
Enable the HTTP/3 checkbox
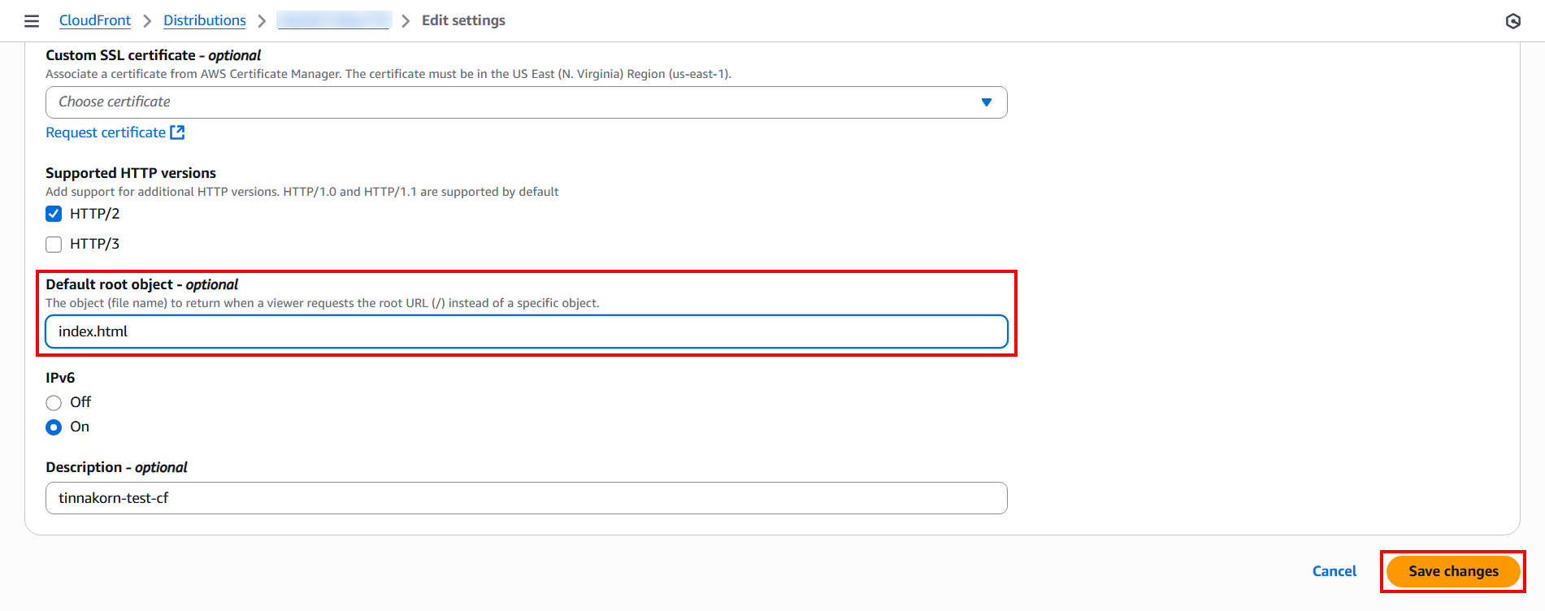[x=54, y=244]
